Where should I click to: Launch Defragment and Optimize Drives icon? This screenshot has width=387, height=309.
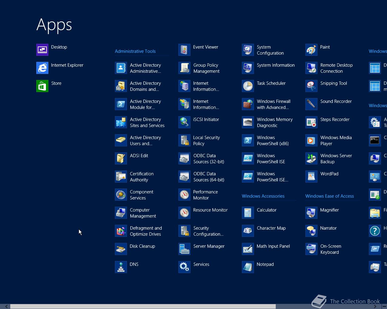tap(121, 231)
